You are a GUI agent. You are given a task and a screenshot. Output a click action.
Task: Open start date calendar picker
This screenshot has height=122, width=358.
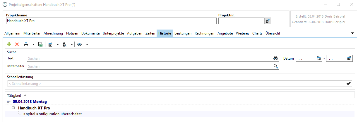[x=319, y=59]
